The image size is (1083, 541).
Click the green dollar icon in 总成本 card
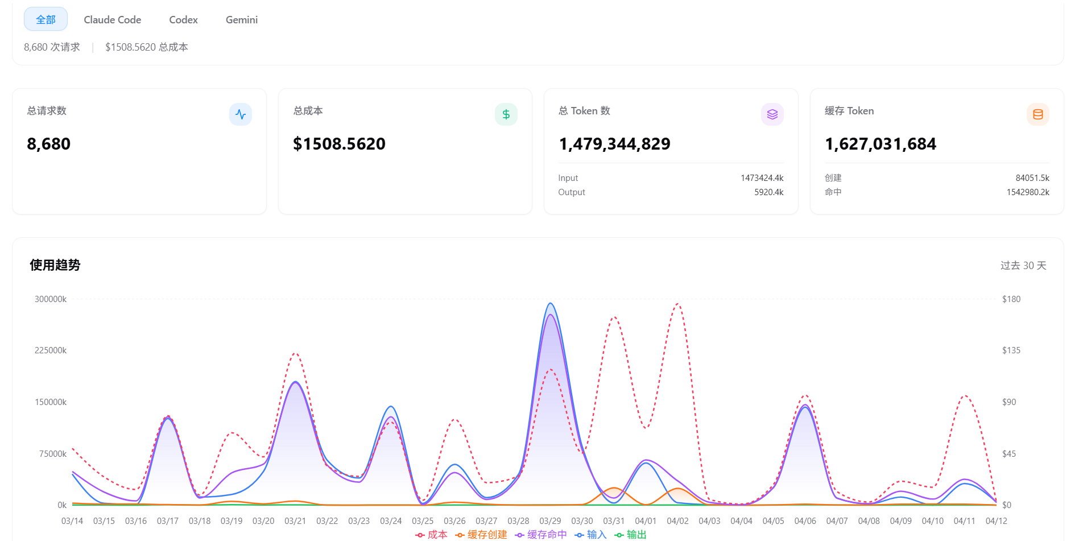click(506, 114)
